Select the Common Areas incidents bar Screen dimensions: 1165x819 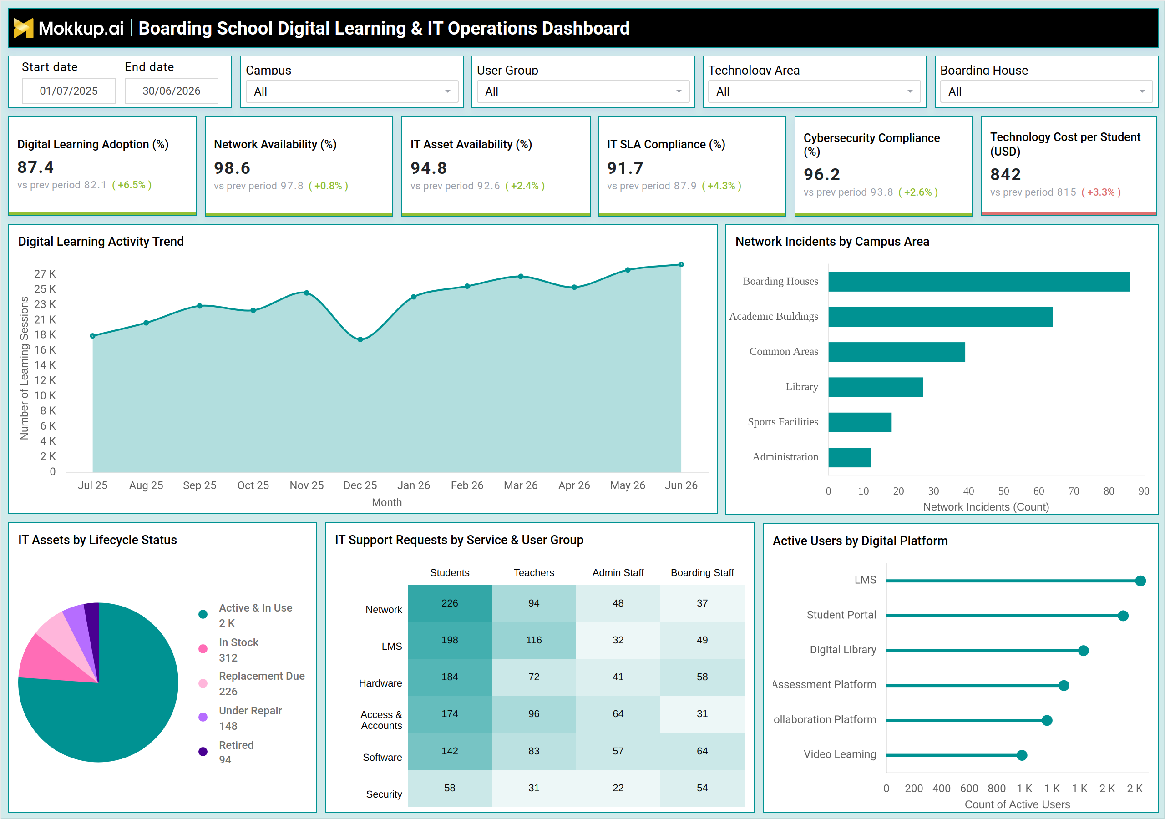(x=897, y=352)
